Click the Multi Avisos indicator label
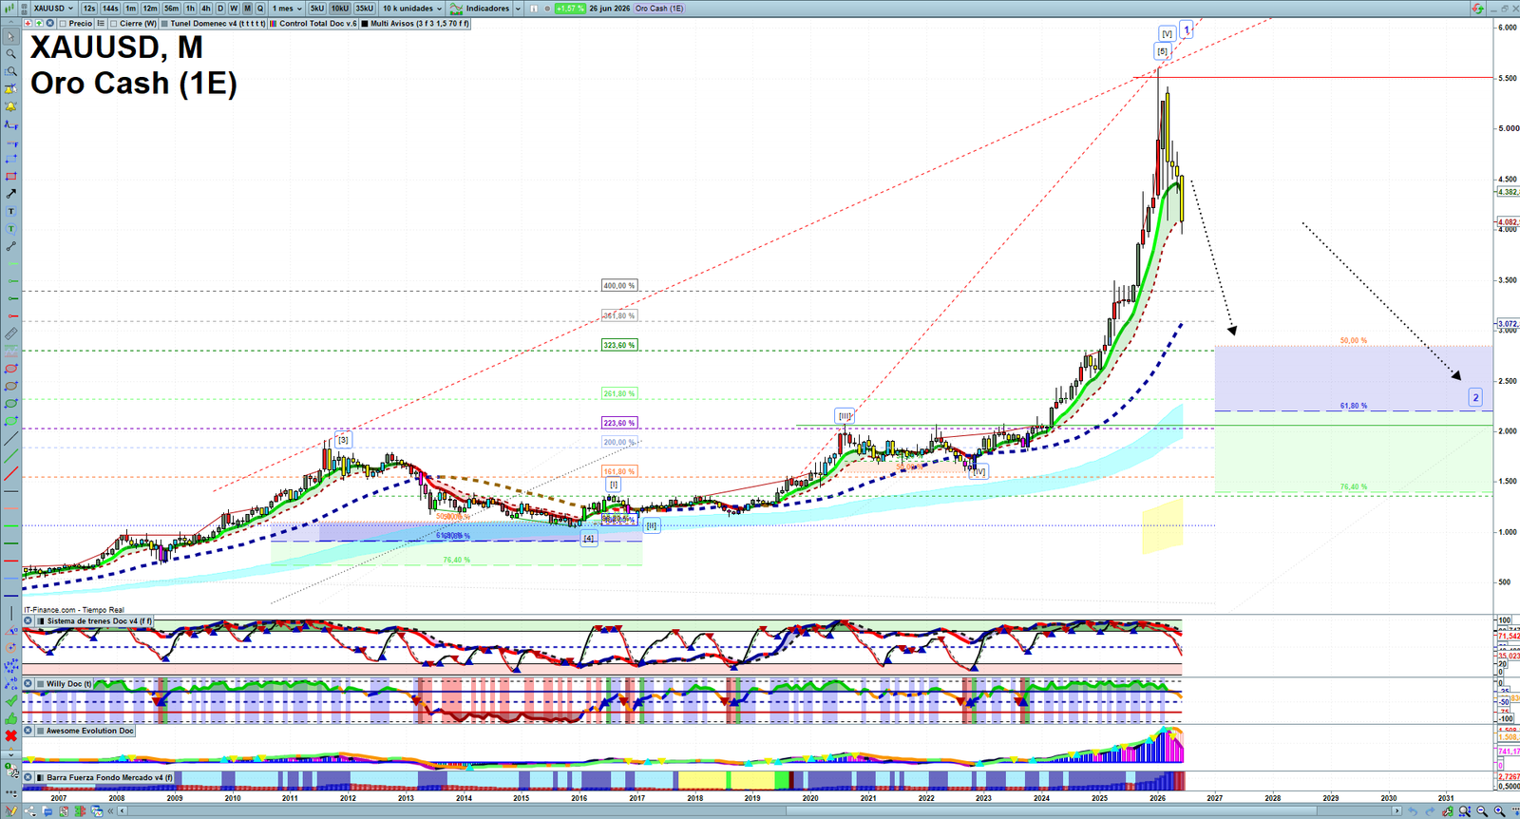 click(419, 24)
